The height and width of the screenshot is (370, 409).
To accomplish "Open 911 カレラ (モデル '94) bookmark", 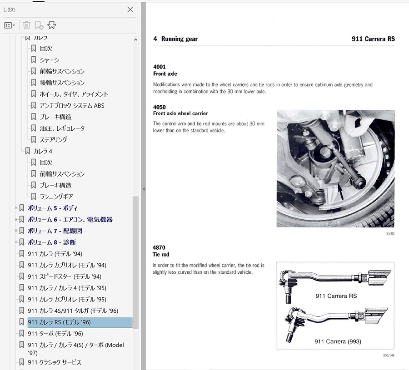I will 55,254.
